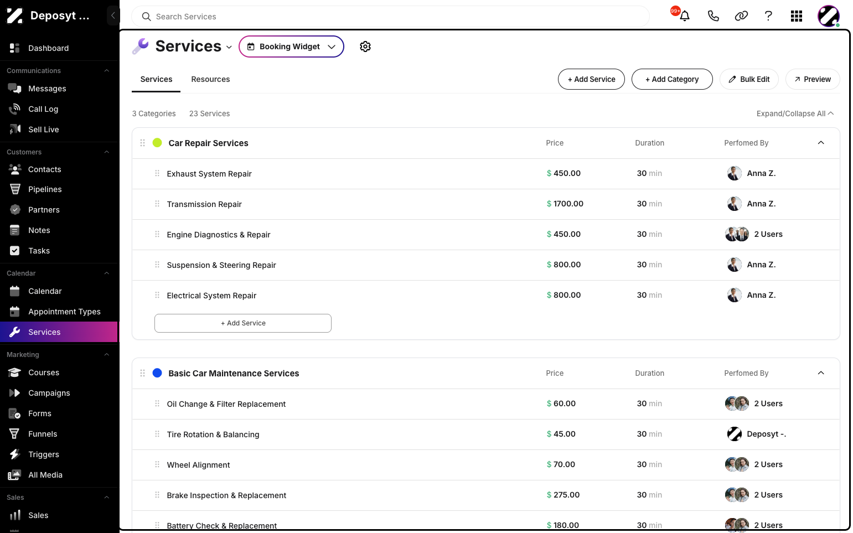853x533 pixels.
Task: Toggle Expand/Collapse All
Action: point(795,113)
